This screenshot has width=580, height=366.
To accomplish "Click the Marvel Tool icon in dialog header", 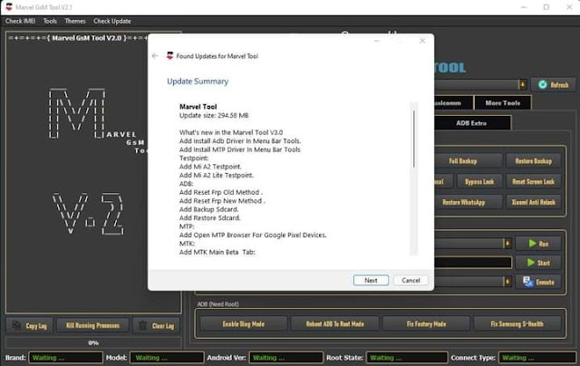I will pyautogui.click(x=169, y=56).
